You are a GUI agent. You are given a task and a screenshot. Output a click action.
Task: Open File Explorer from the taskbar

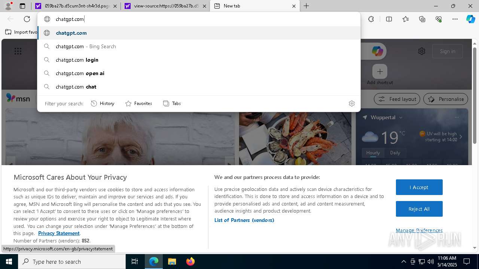pos(172,262)
